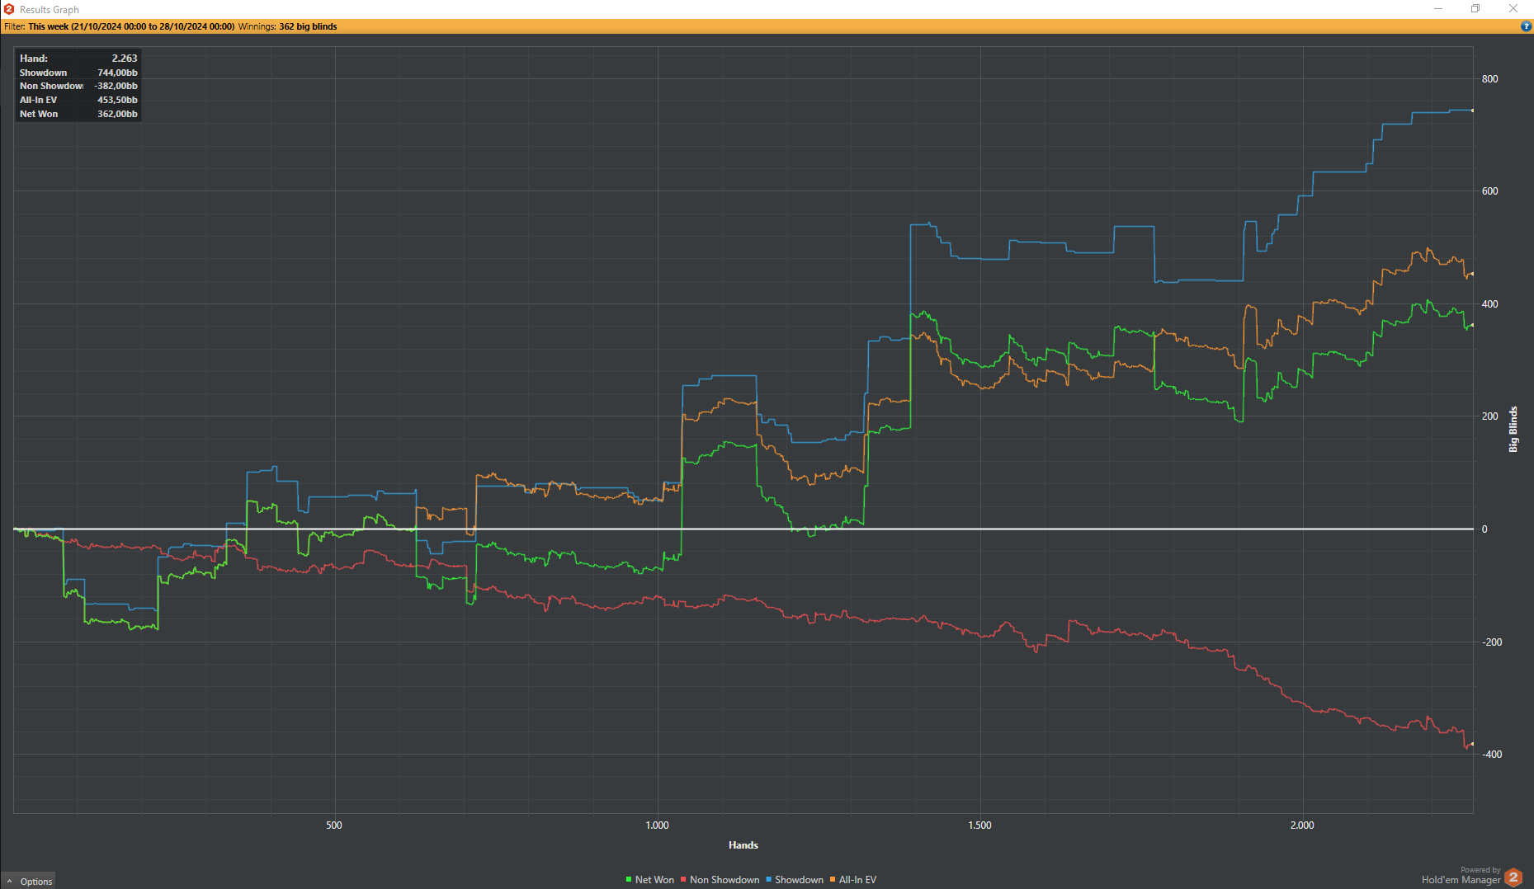Click the "Hand: 2.263" row in the stats box
Screen dimensions: 1534x889
pyautogui.click(x=78, y=59)
